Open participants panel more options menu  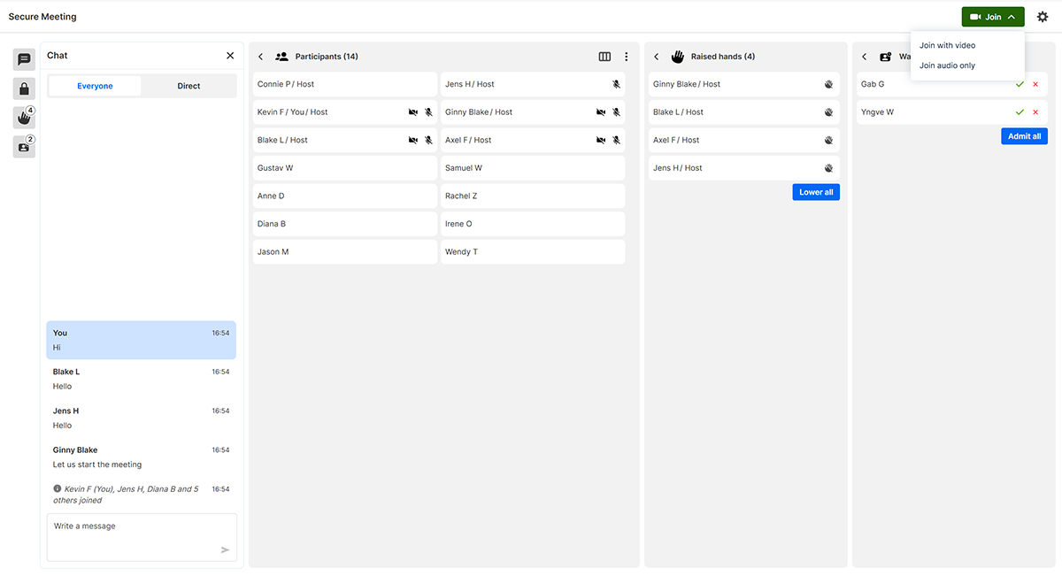coord(626,57)
